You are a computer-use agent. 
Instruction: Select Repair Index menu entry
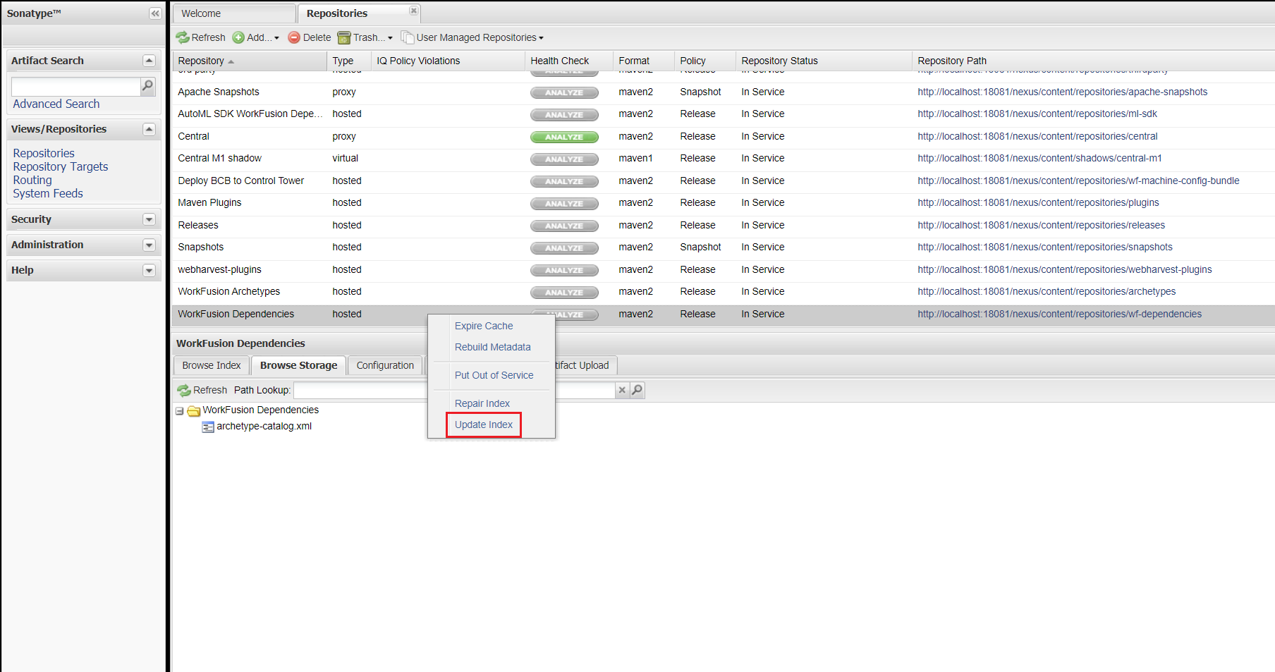coord(482,403)
